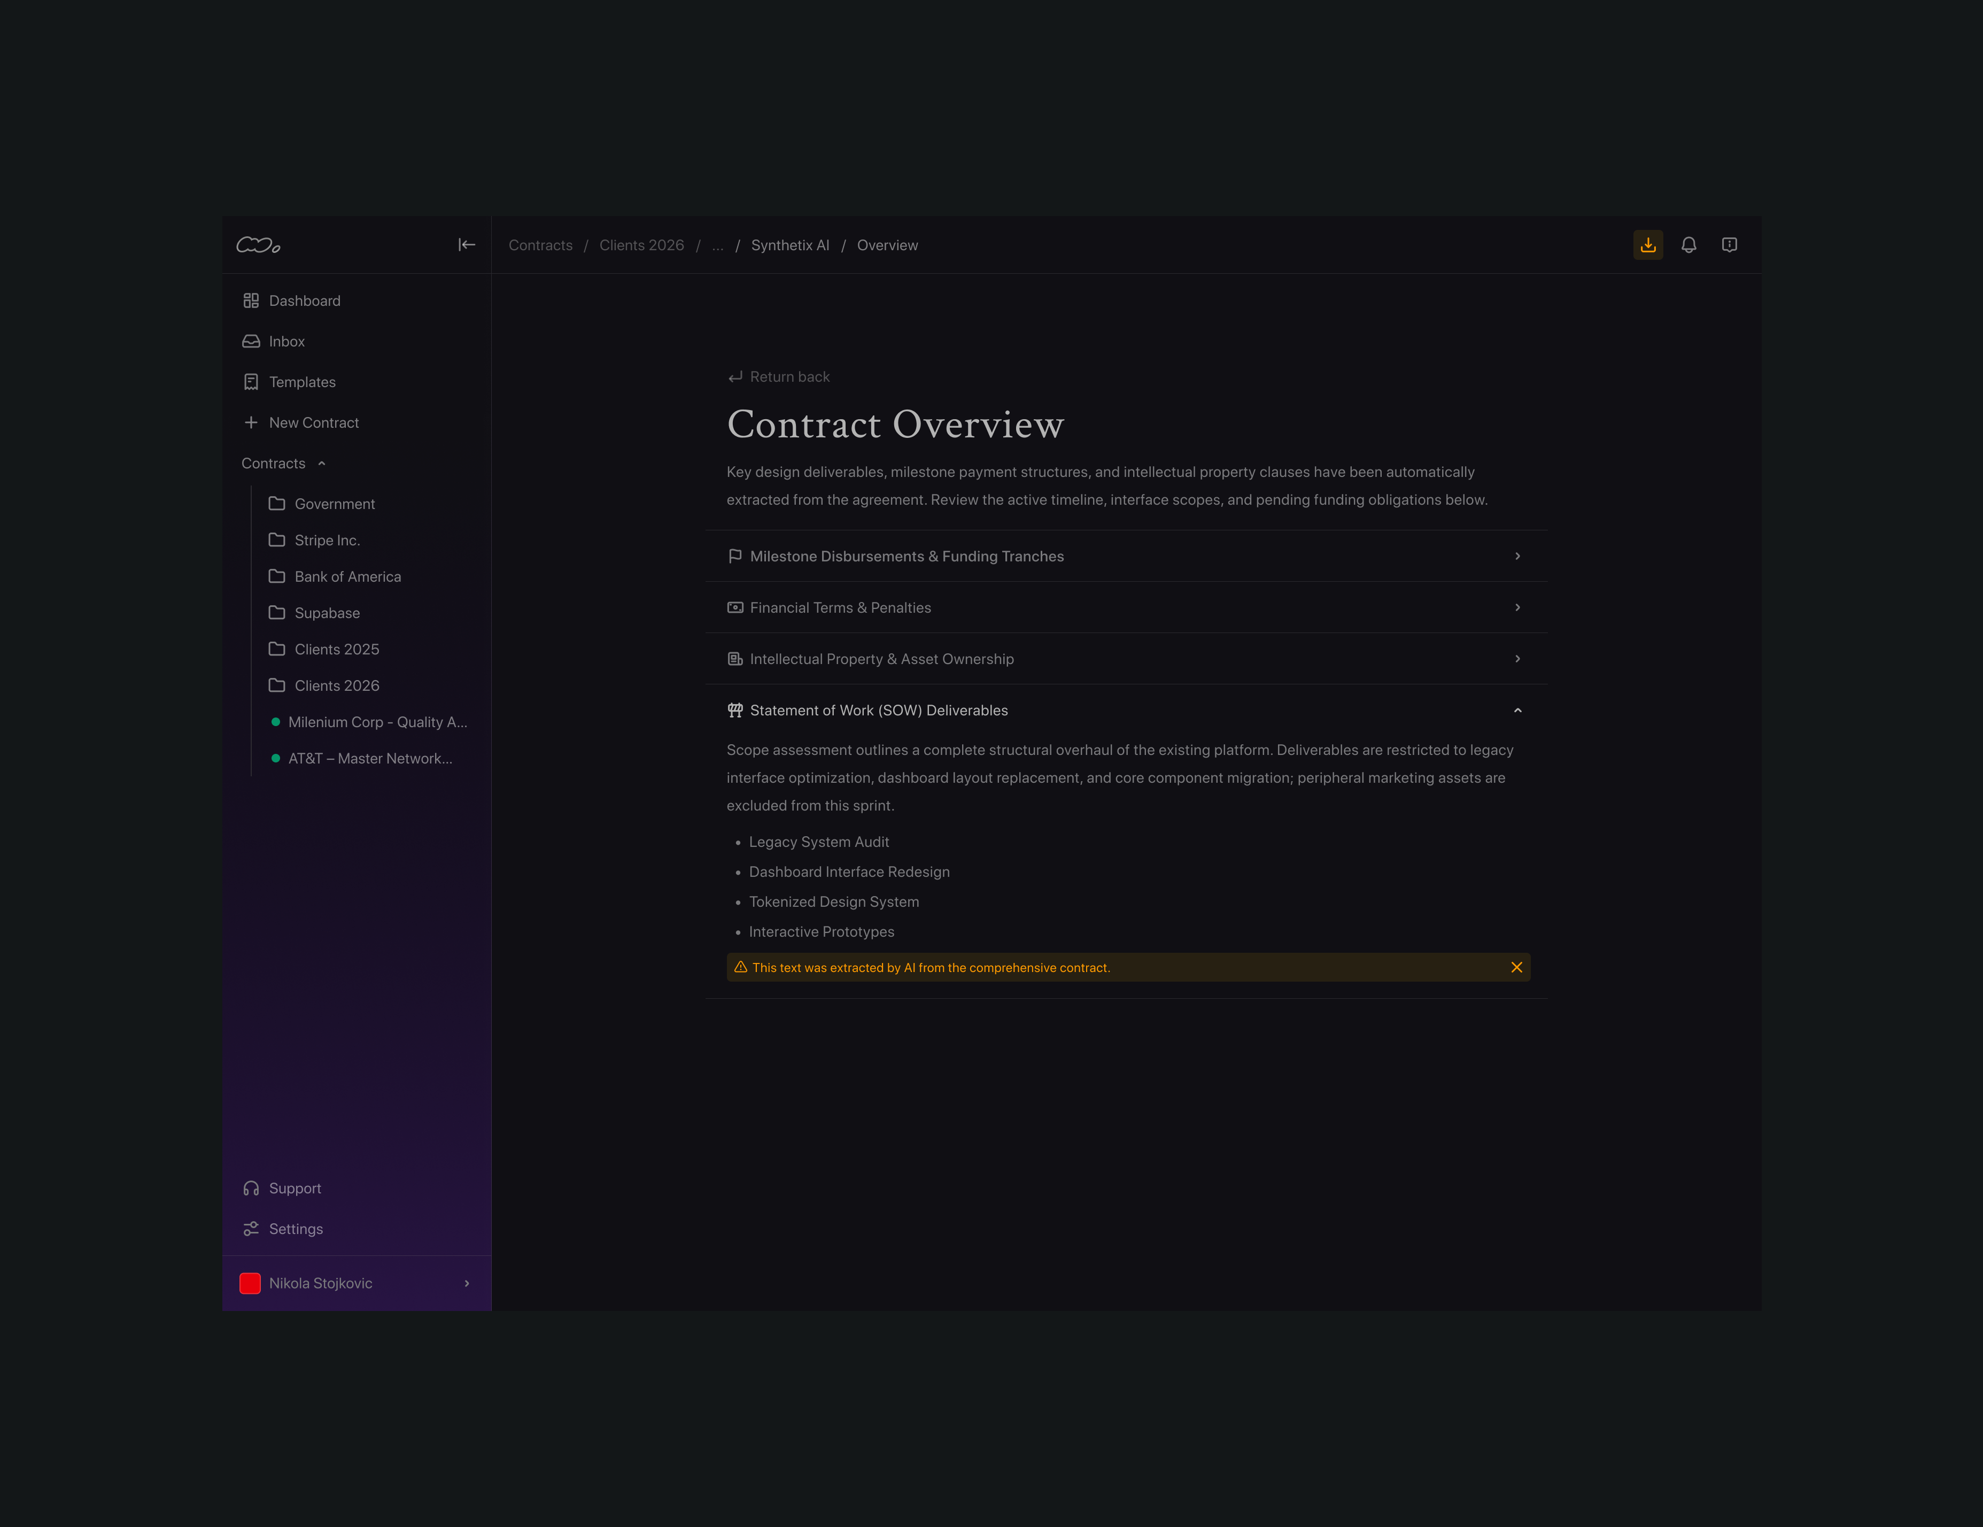Click the Legacy System Audit bullet
The height and width of the screenshot is (1527, 1983).
pos(819,842)
